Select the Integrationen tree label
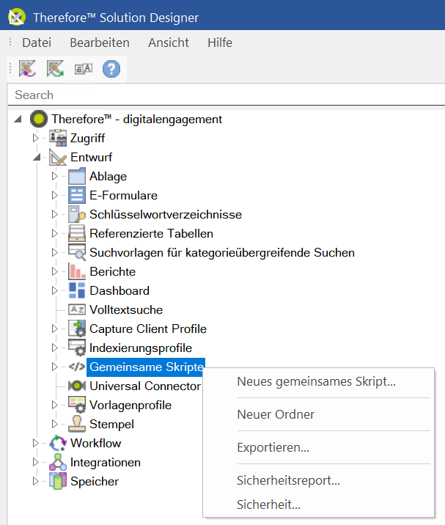The width and height of the screenshot is (445, 525). click(105, 463)
